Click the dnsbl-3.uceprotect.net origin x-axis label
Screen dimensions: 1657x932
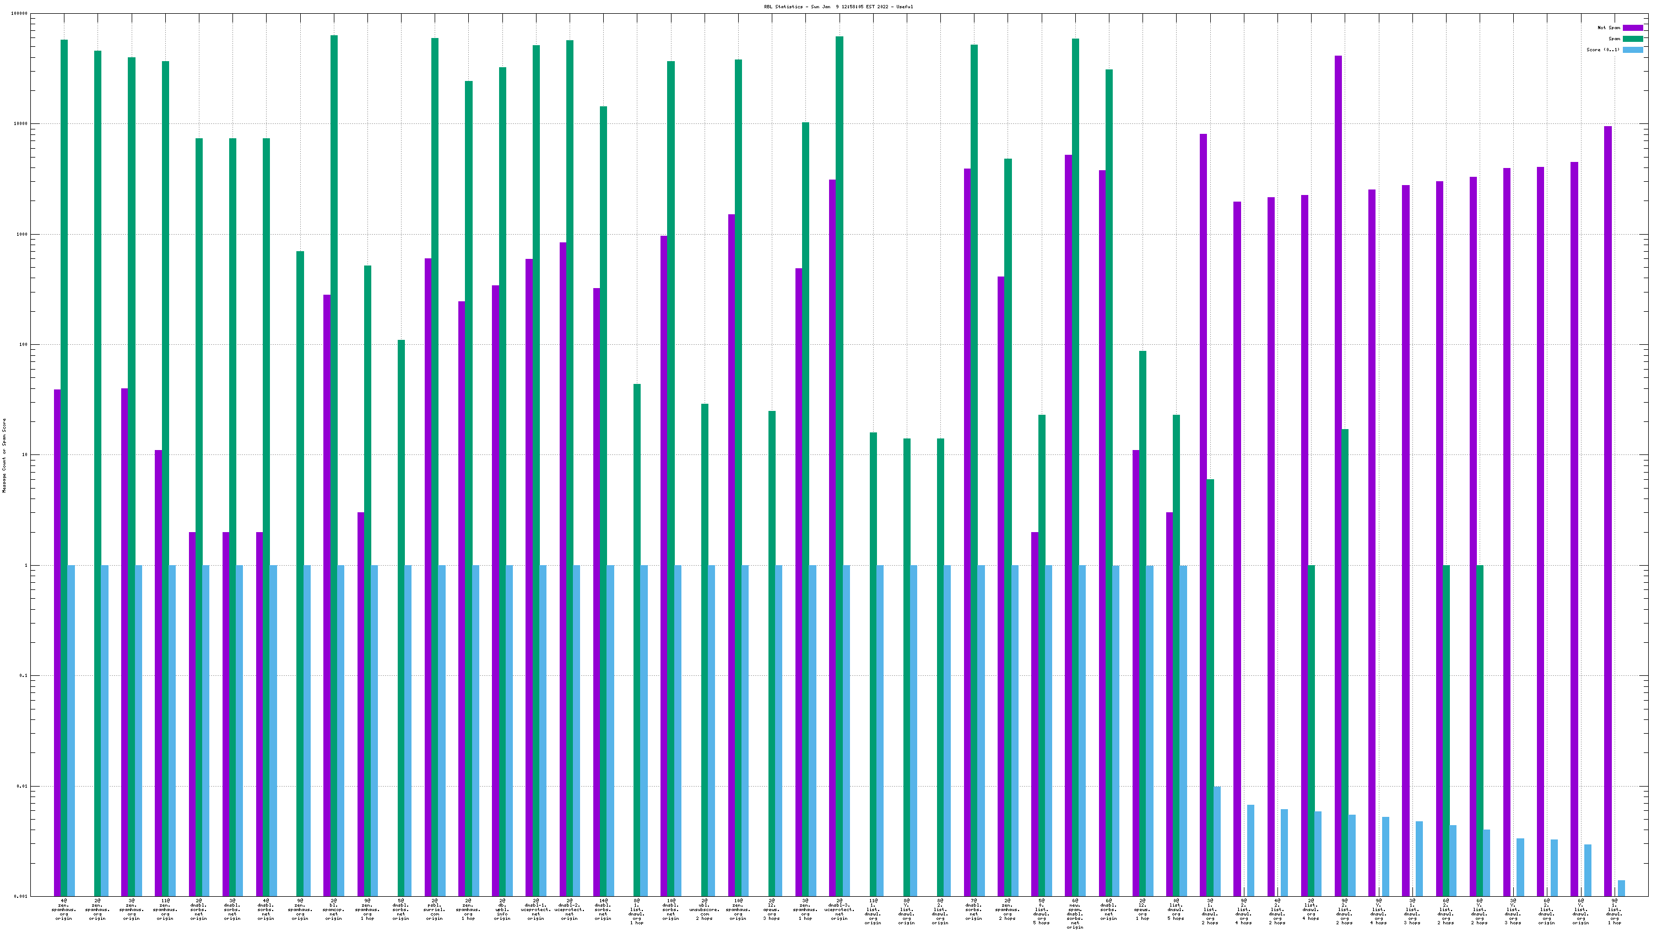839,909
